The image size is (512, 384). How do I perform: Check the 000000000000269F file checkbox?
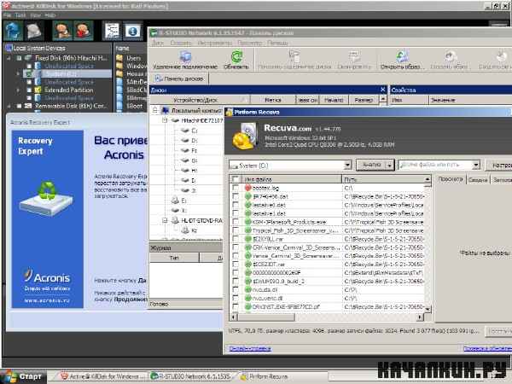click(236, 273)
